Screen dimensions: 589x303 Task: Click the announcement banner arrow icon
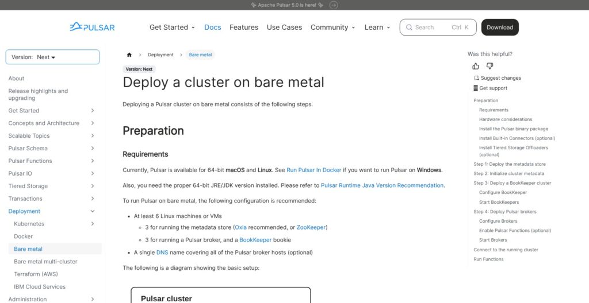click(x=334, y=5)
